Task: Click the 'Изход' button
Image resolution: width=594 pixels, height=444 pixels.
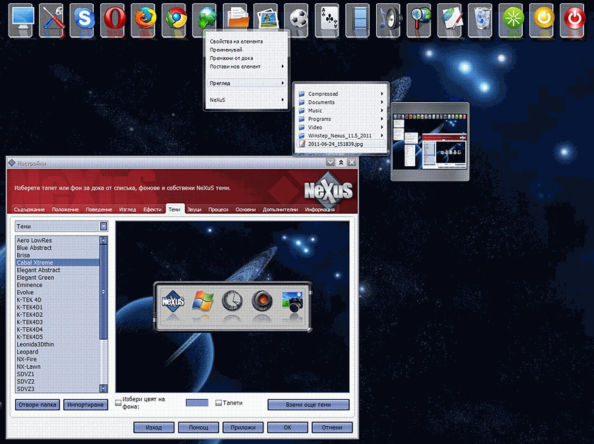Action: click(x=154, y=428)
